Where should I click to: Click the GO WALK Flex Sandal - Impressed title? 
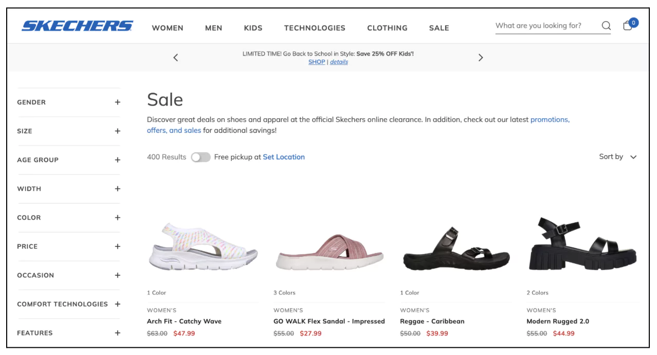tap(329, 321)
